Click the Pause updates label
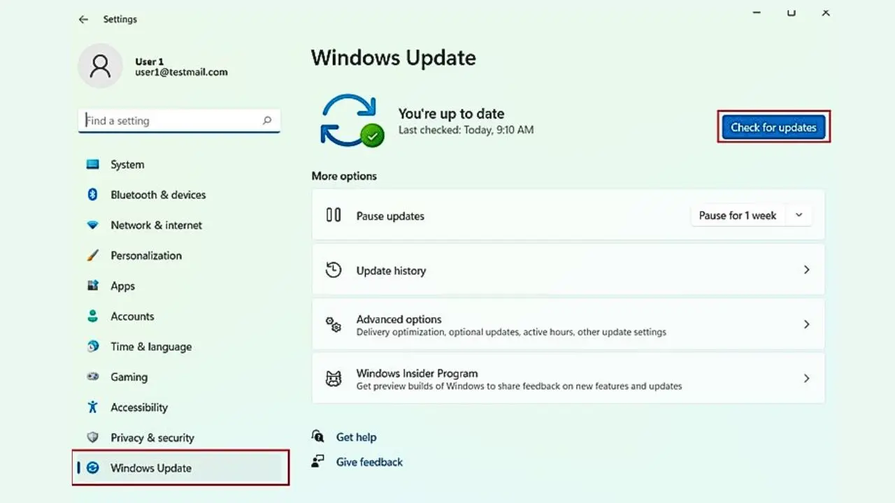 [x=390, y=217]
